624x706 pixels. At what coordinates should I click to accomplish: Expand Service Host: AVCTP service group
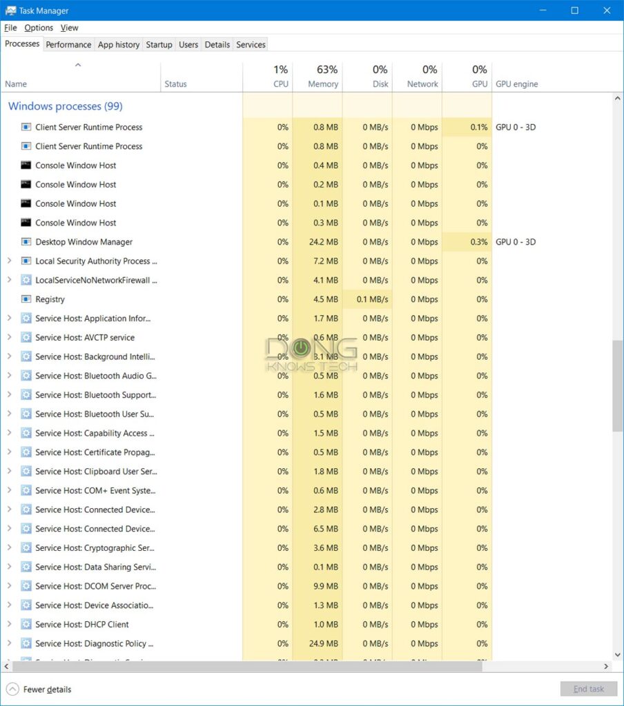click(9, 336)
